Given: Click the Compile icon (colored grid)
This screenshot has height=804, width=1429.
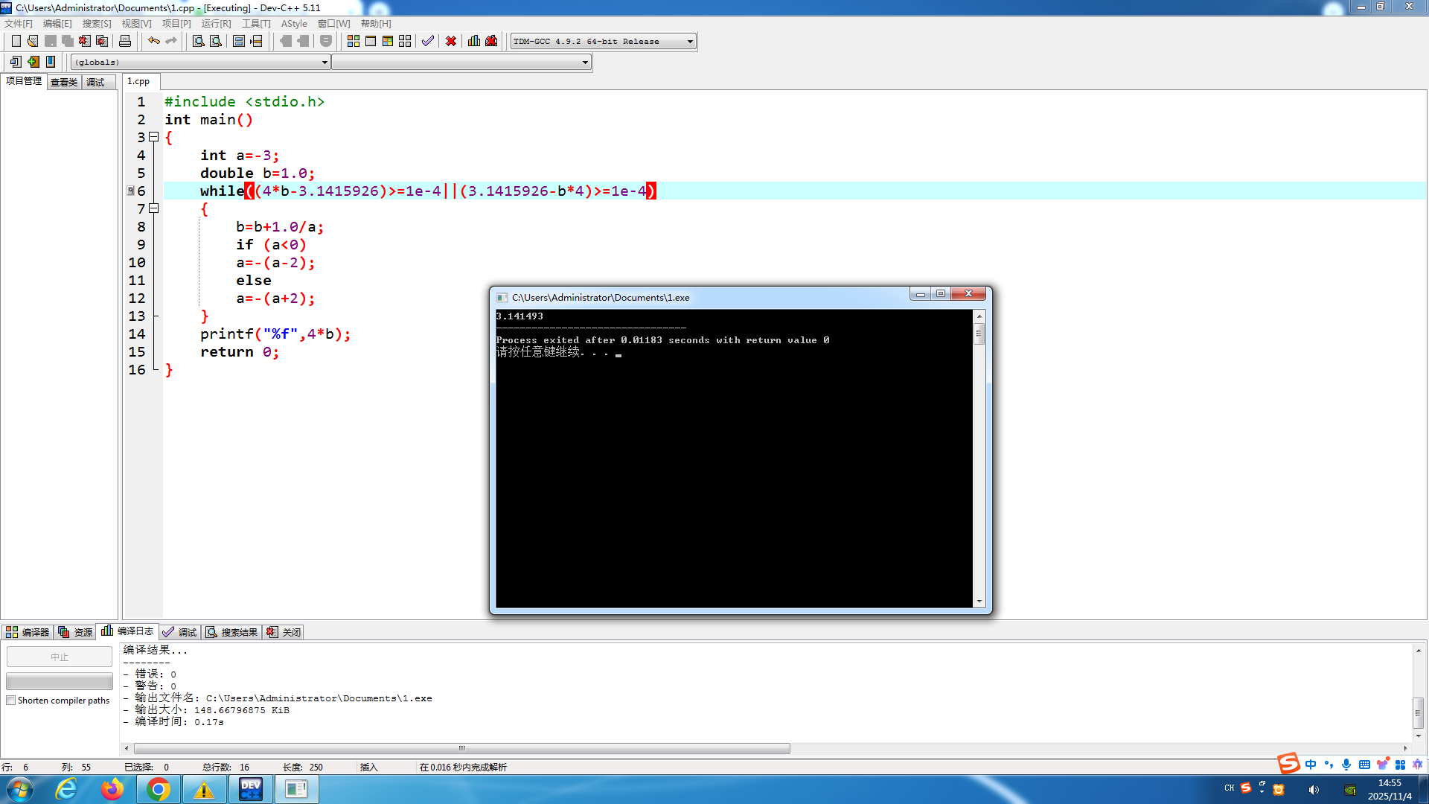Looking at the screenshot, I should coord(354,41).
